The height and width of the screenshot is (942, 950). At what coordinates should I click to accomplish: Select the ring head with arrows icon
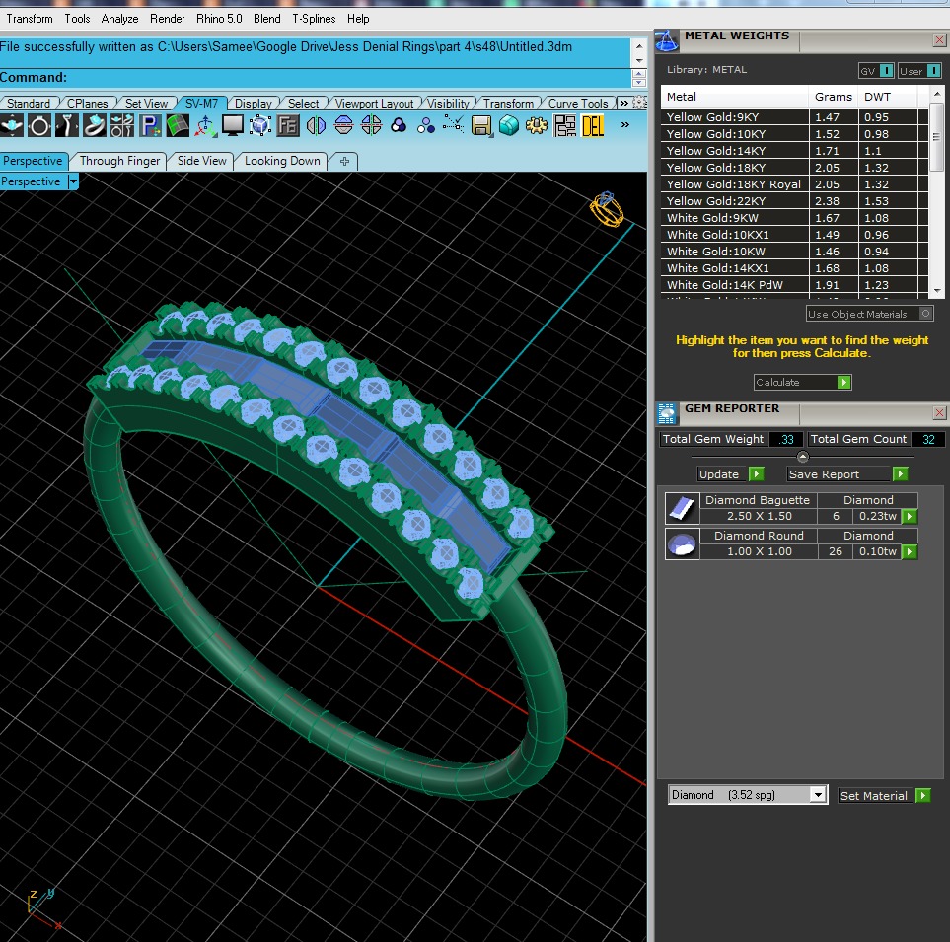coord(67,125)
